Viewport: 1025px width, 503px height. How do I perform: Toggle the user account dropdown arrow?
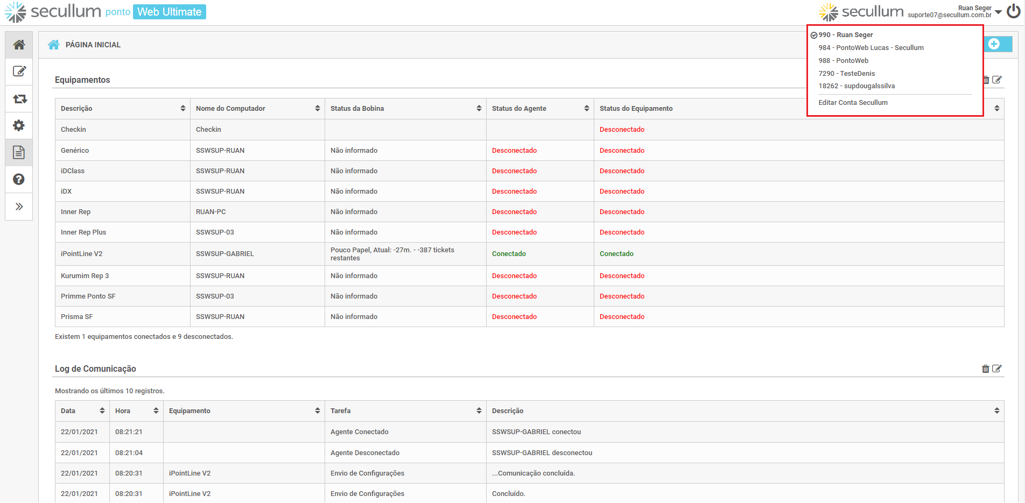998,12
